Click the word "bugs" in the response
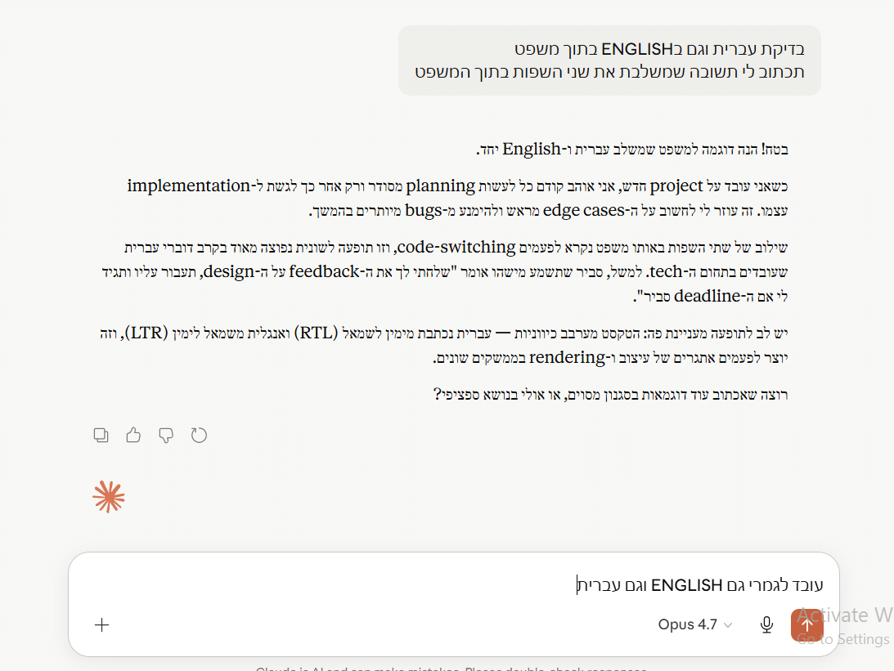The image size is (894, 671). (x=424, y=211)
